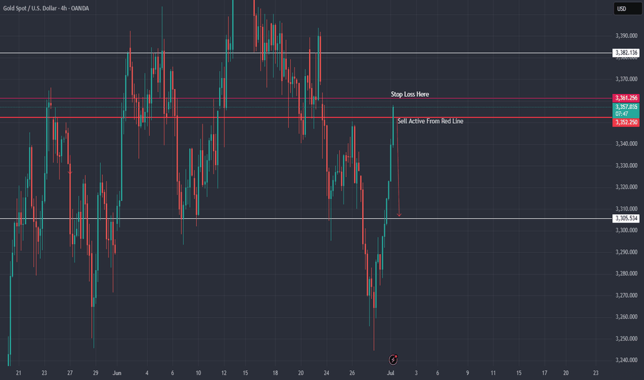Select the 'Stop Loss Here' annotation text

click(410, 94)
